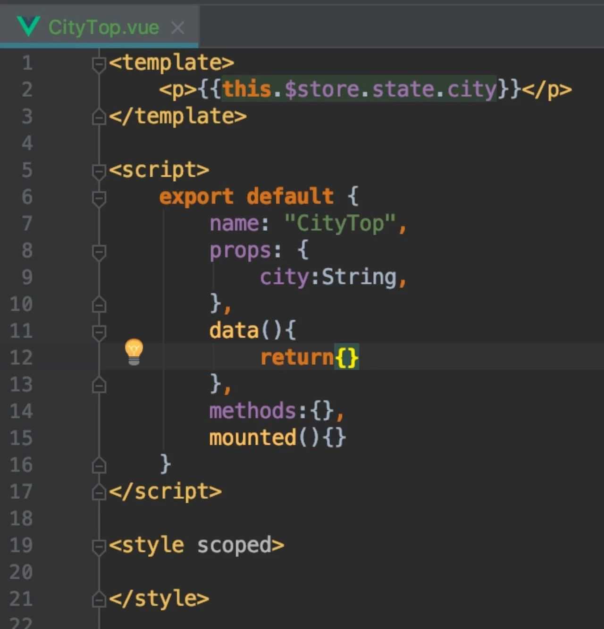
Task: Click fold end marker at </template>
Action: click(x=99, y=117)
